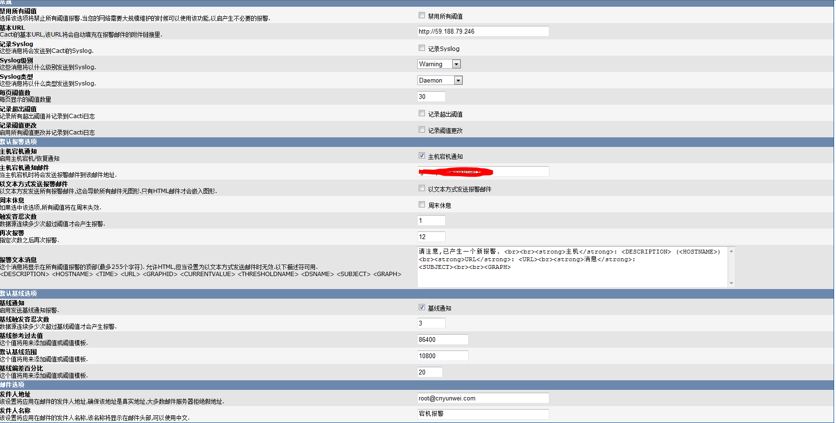
Task: Click the thresholds per page field showing 30
Action: 431,97
